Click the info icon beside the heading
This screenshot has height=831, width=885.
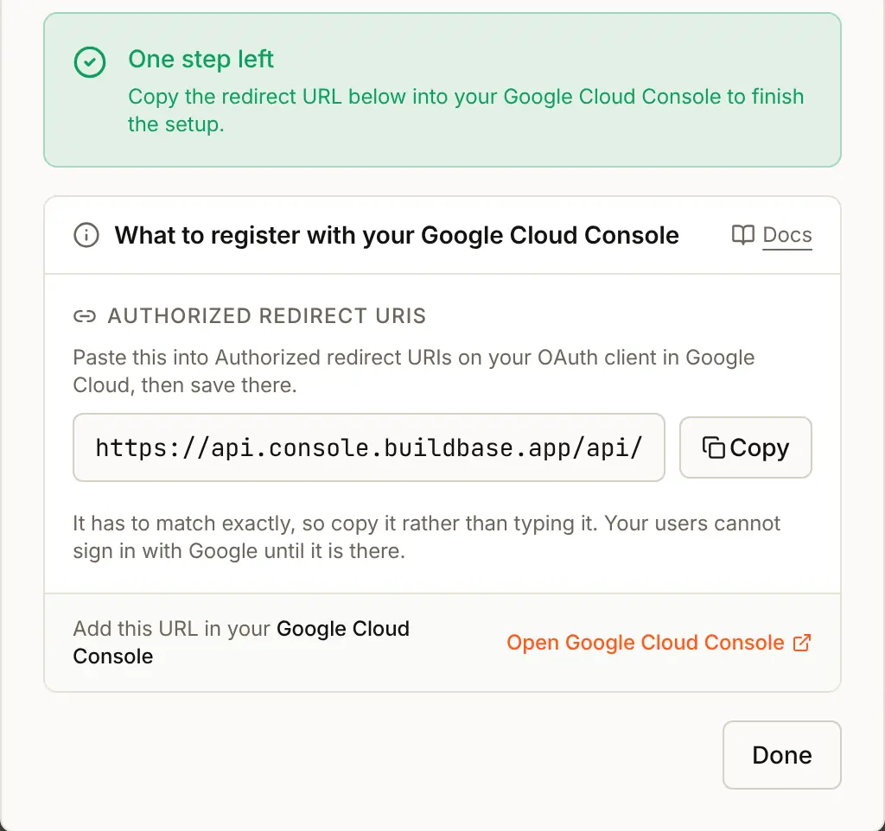pyautogui.click(x=86, y=235)
